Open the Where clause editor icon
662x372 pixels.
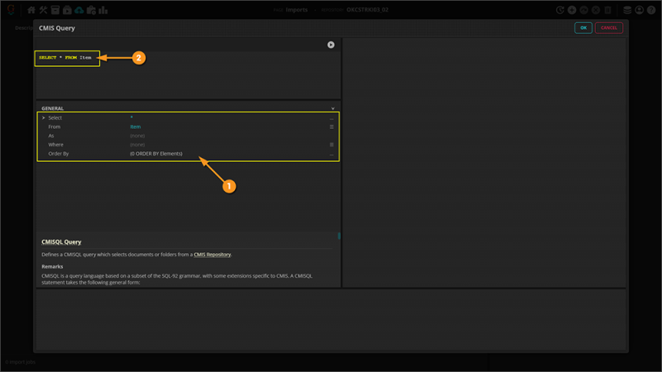332,145
